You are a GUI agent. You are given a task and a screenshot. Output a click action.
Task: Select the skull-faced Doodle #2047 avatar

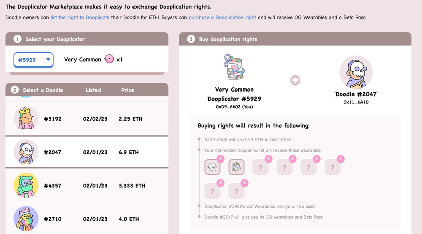[26, 152]
